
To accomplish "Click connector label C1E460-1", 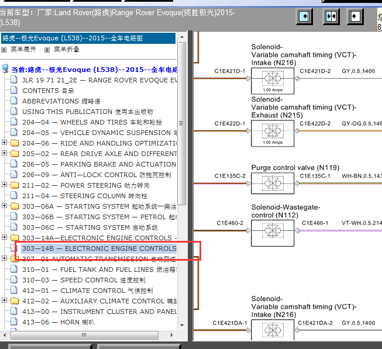I will (315, 223).
